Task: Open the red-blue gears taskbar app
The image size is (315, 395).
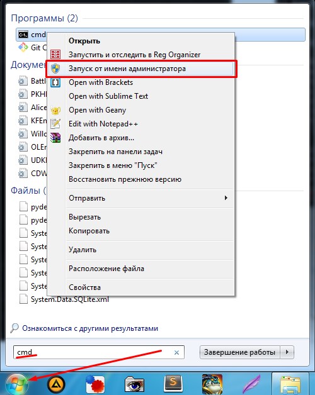Action: click(95, 385)
